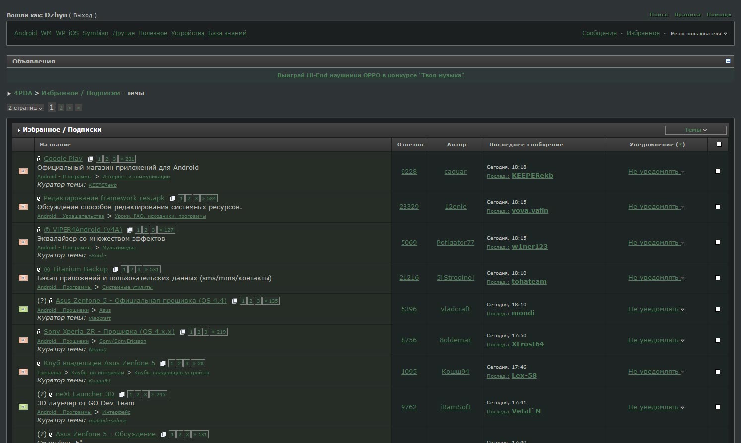Screen dimensions: 741x443
Task: Open the Темы dropdown
Action: (x=695, y=130)
